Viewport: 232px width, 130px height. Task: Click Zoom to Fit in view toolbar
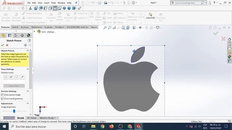click(105, 27)
